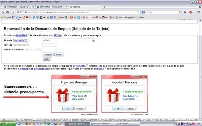Screen dimensions: 202x126
Task: Follow the DOCUMENTO link
Action: [x=20, y=40]
